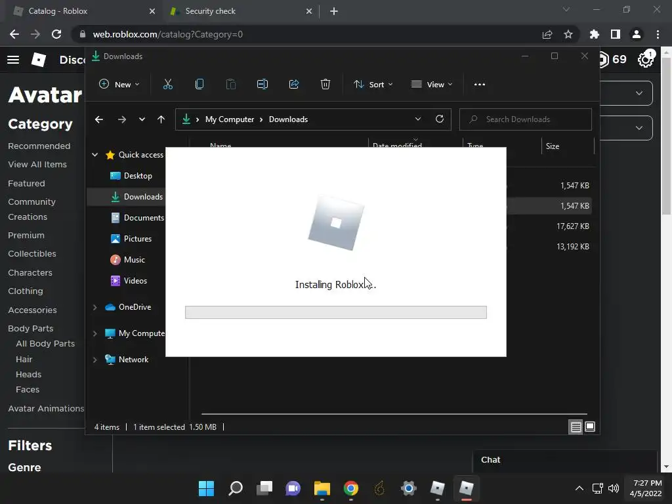Image resolution: width=672 pixels, height=504 pixels.
Task: Click the Rename icon in Downloads toolbar
Action: point(262,85)
